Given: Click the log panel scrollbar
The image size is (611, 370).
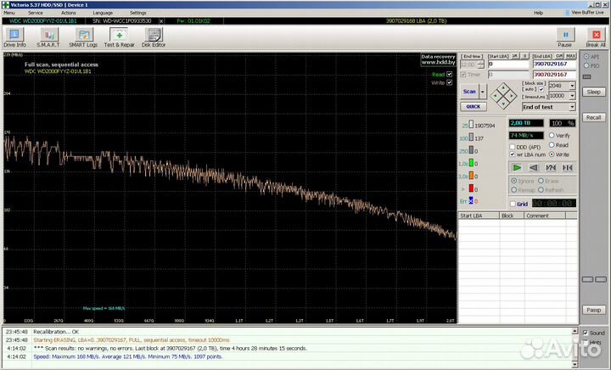Looking at the screenshot, I should pos(575,348).
